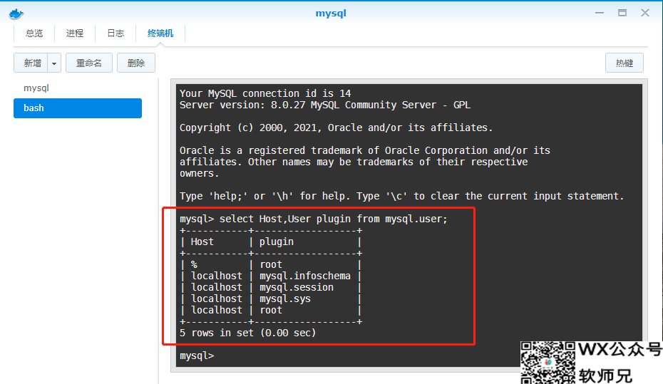This screenshot has height=384, width=663.
Task: Click the Docker whale icon
Action: tap(16, 14)
